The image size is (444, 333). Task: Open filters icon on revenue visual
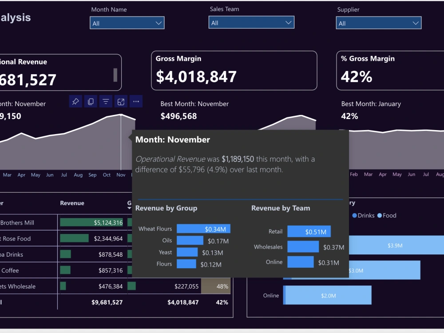tap(106, 101)
